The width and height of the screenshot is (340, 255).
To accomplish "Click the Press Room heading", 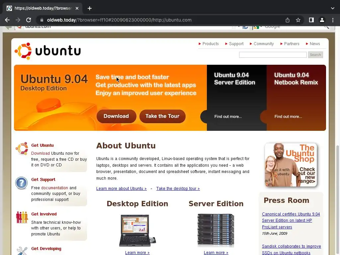I will pos(287,200).
